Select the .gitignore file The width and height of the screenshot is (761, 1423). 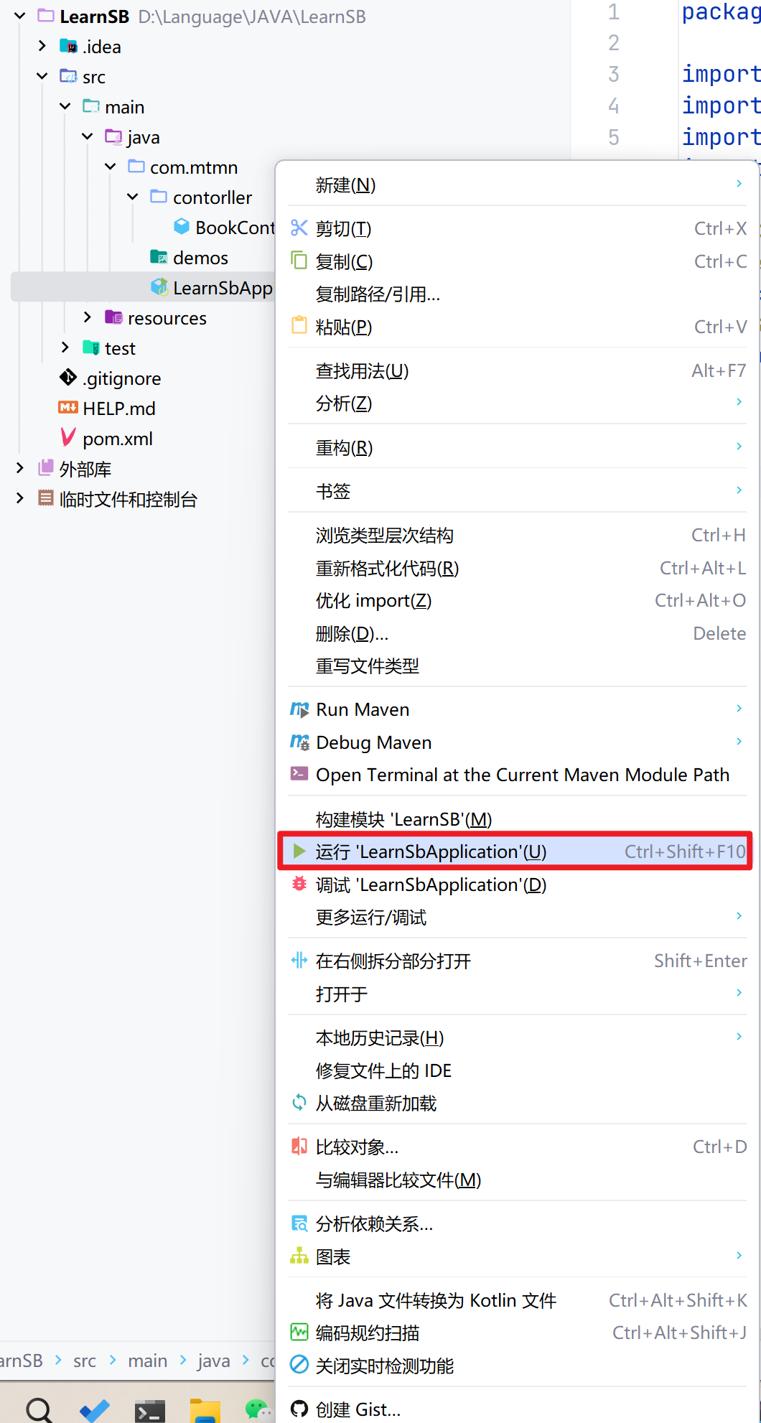[x=122, y=378]
